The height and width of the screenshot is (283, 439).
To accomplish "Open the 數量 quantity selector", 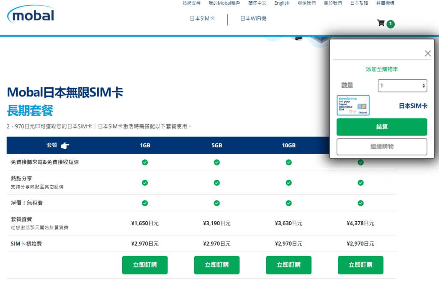I will pos(402,86).
